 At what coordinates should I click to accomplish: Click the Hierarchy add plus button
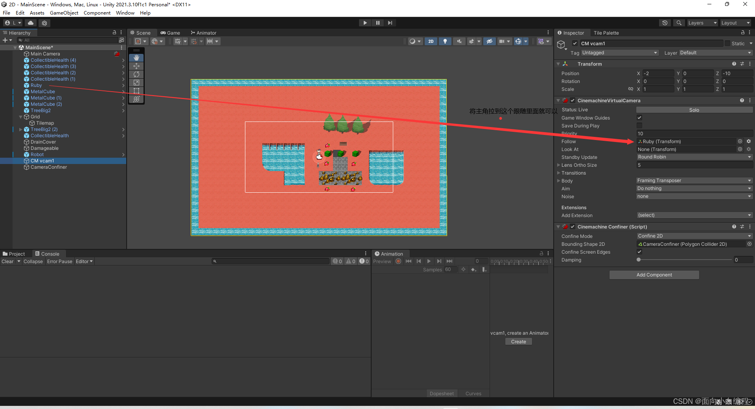[x=6, y=40]
